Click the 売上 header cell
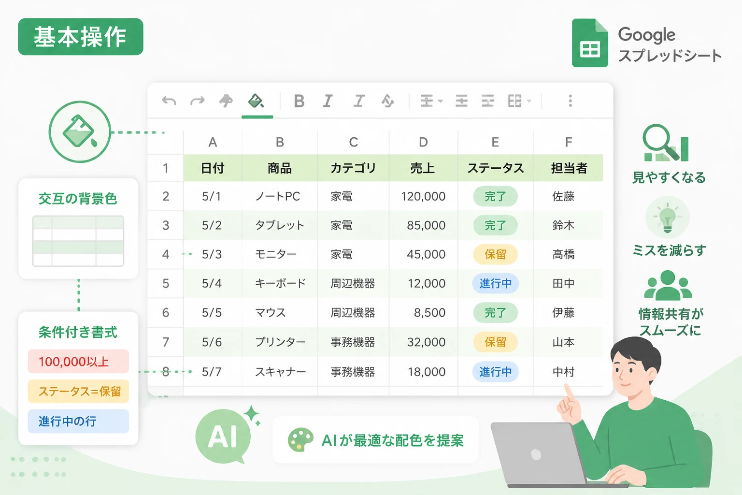This screenshot has height=495, width=742. point(423,168)
